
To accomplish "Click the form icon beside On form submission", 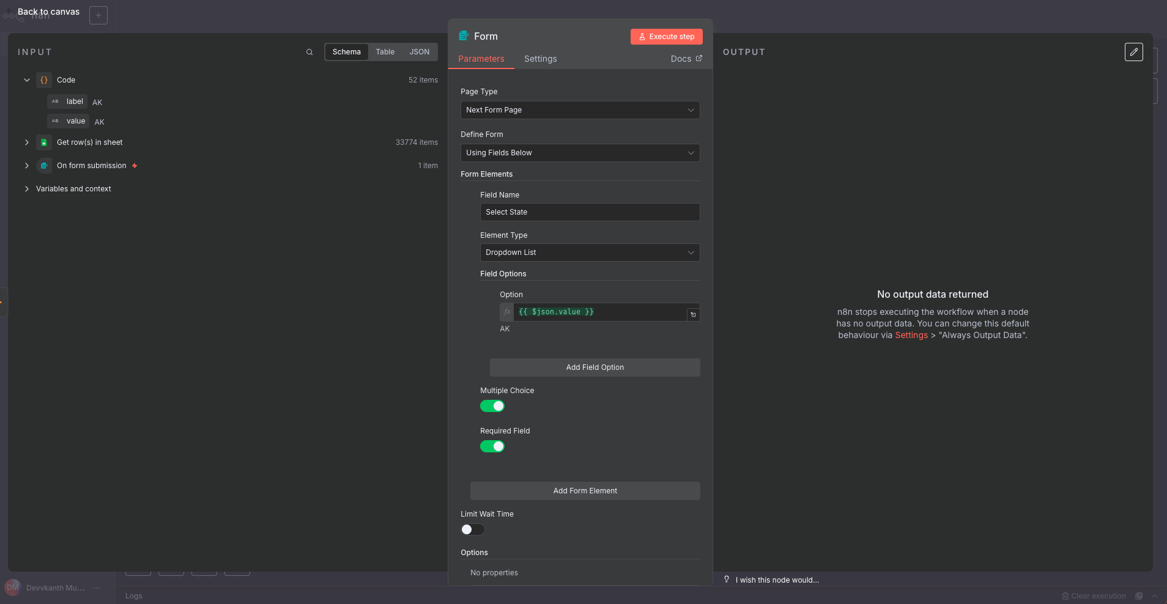I will [x=43, y=165].
